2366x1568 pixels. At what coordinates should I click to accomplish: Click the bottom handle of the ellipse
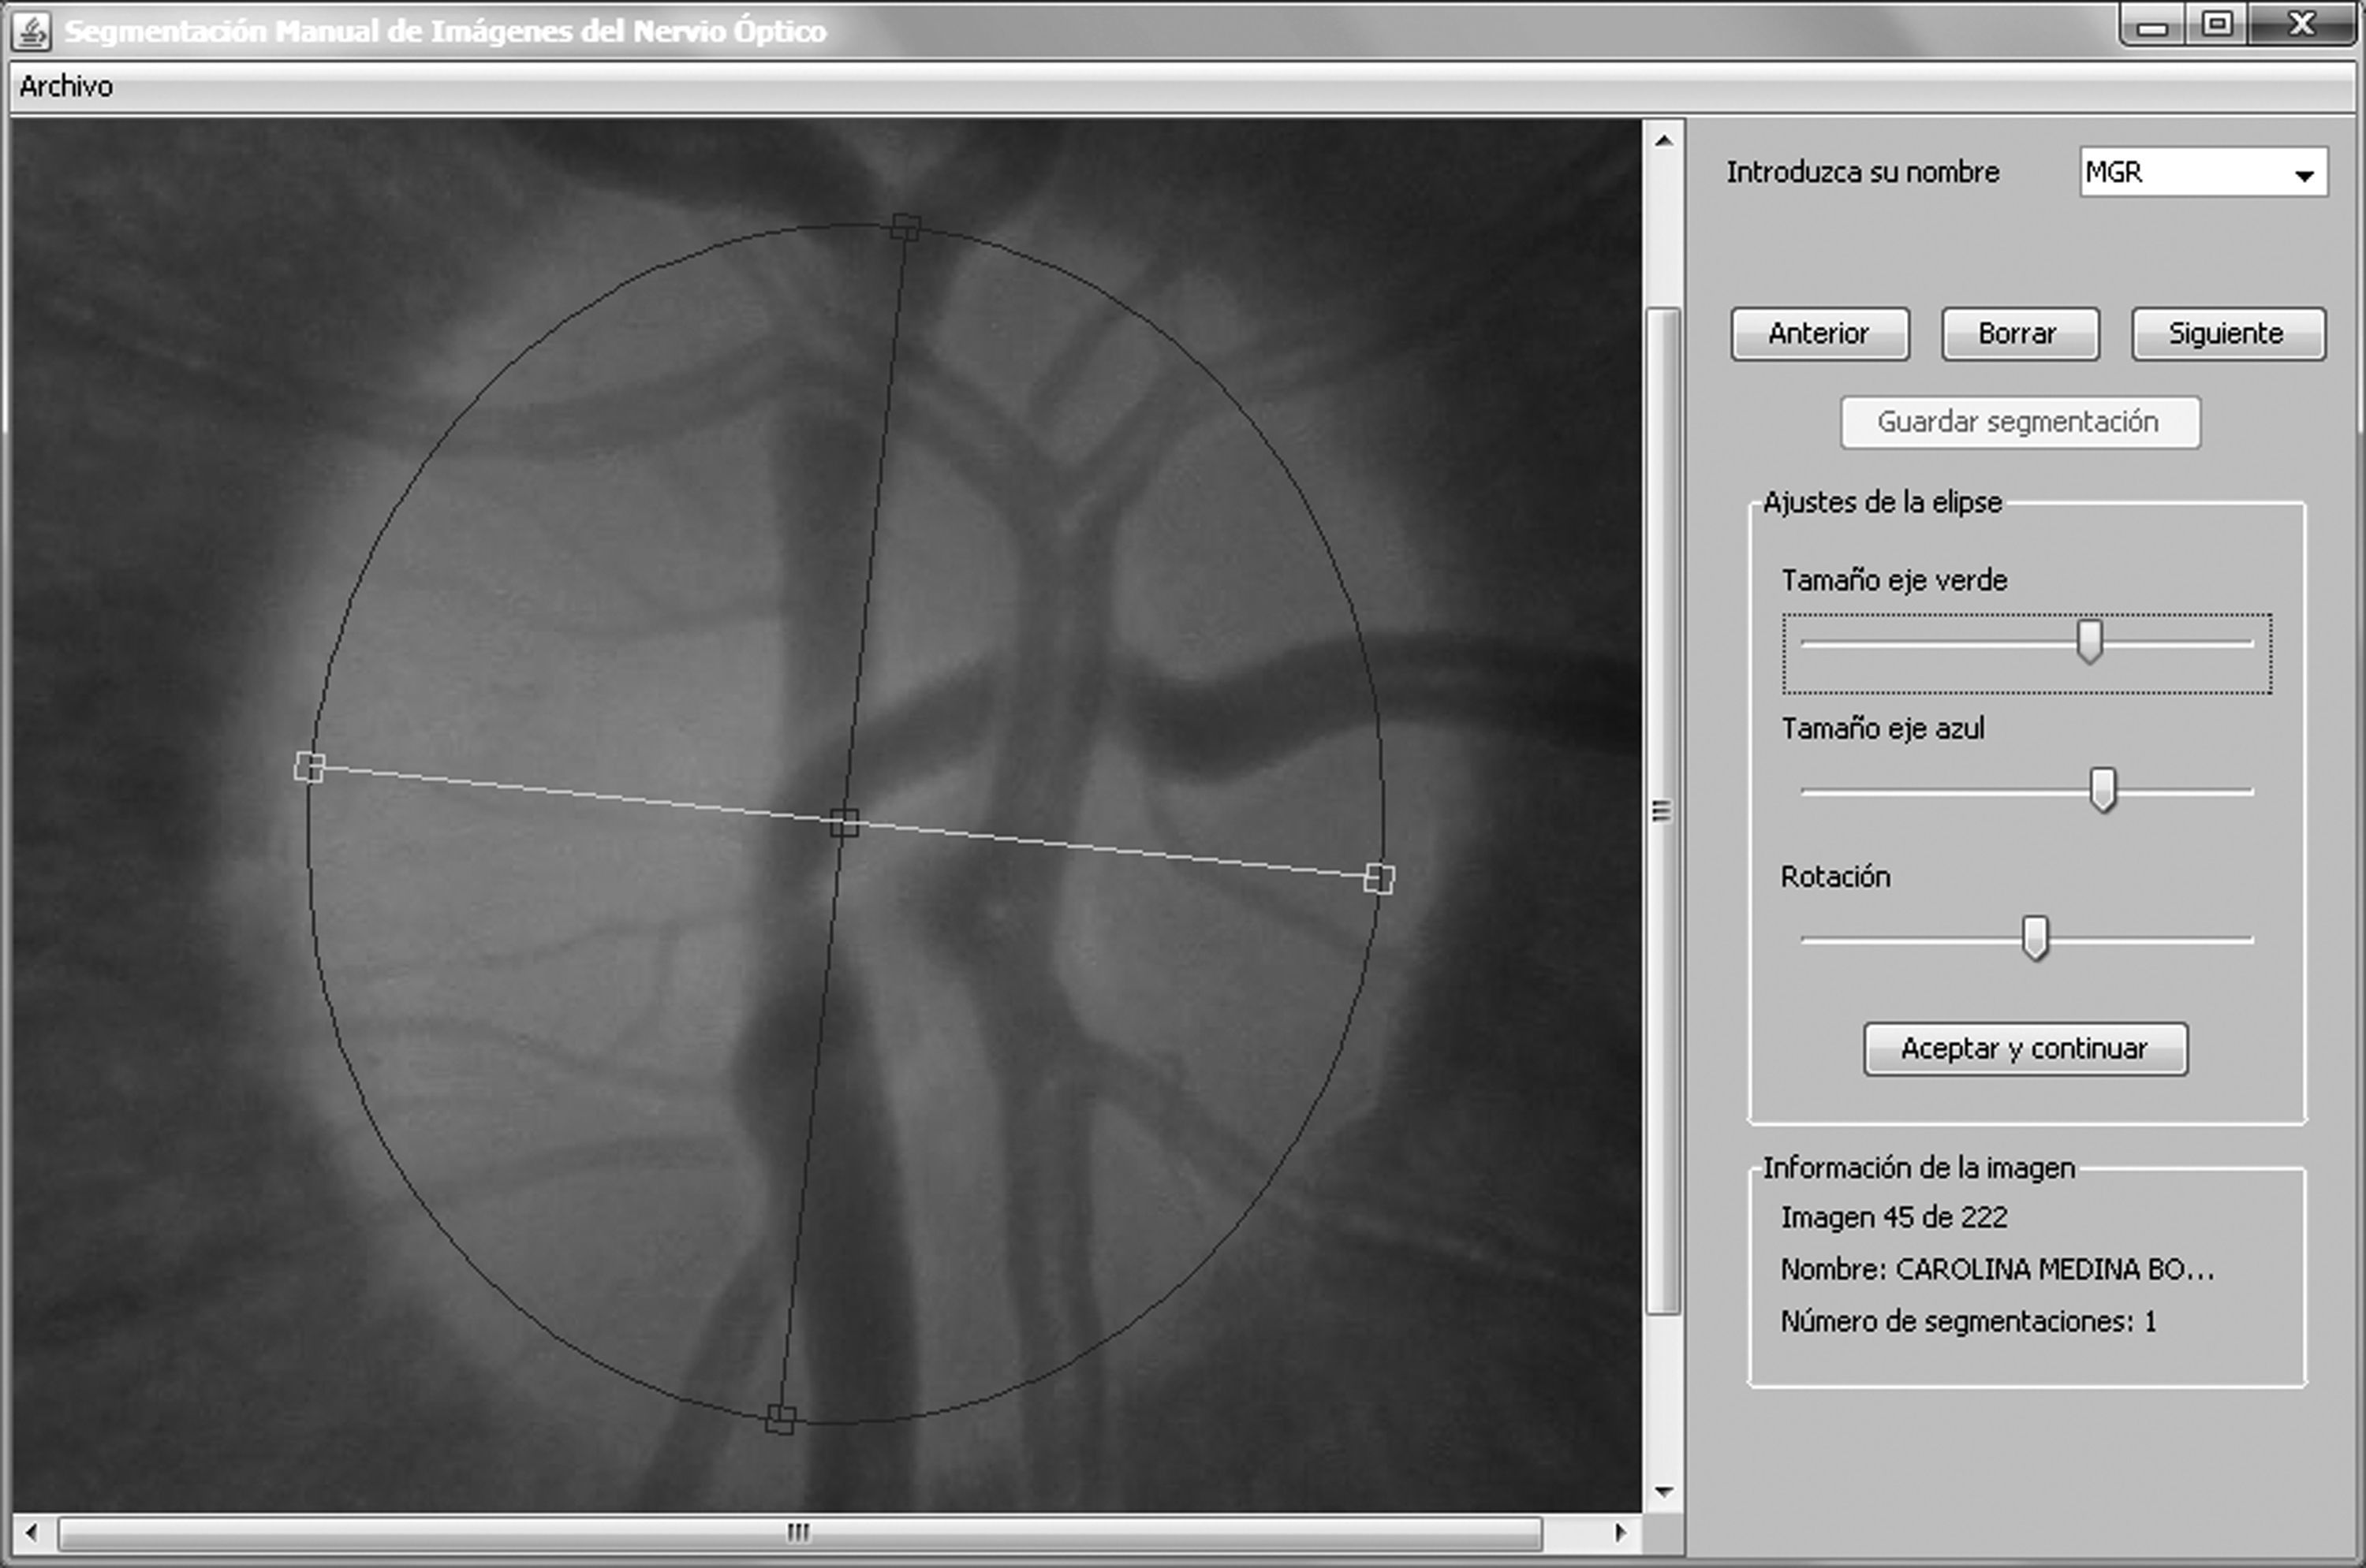[780, 1418]
